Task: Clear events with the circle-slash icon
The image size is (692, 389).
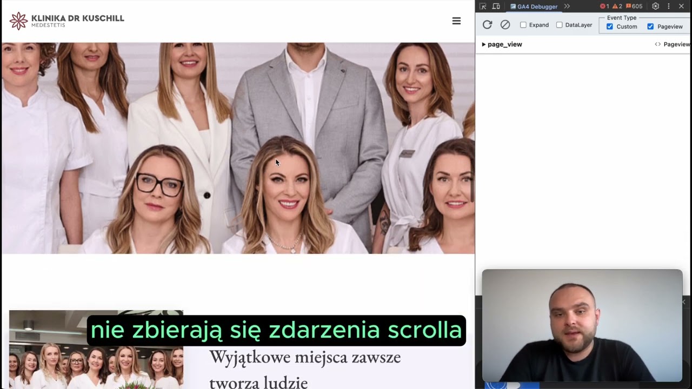Action: pyautogui.click(x=505, y=25)
